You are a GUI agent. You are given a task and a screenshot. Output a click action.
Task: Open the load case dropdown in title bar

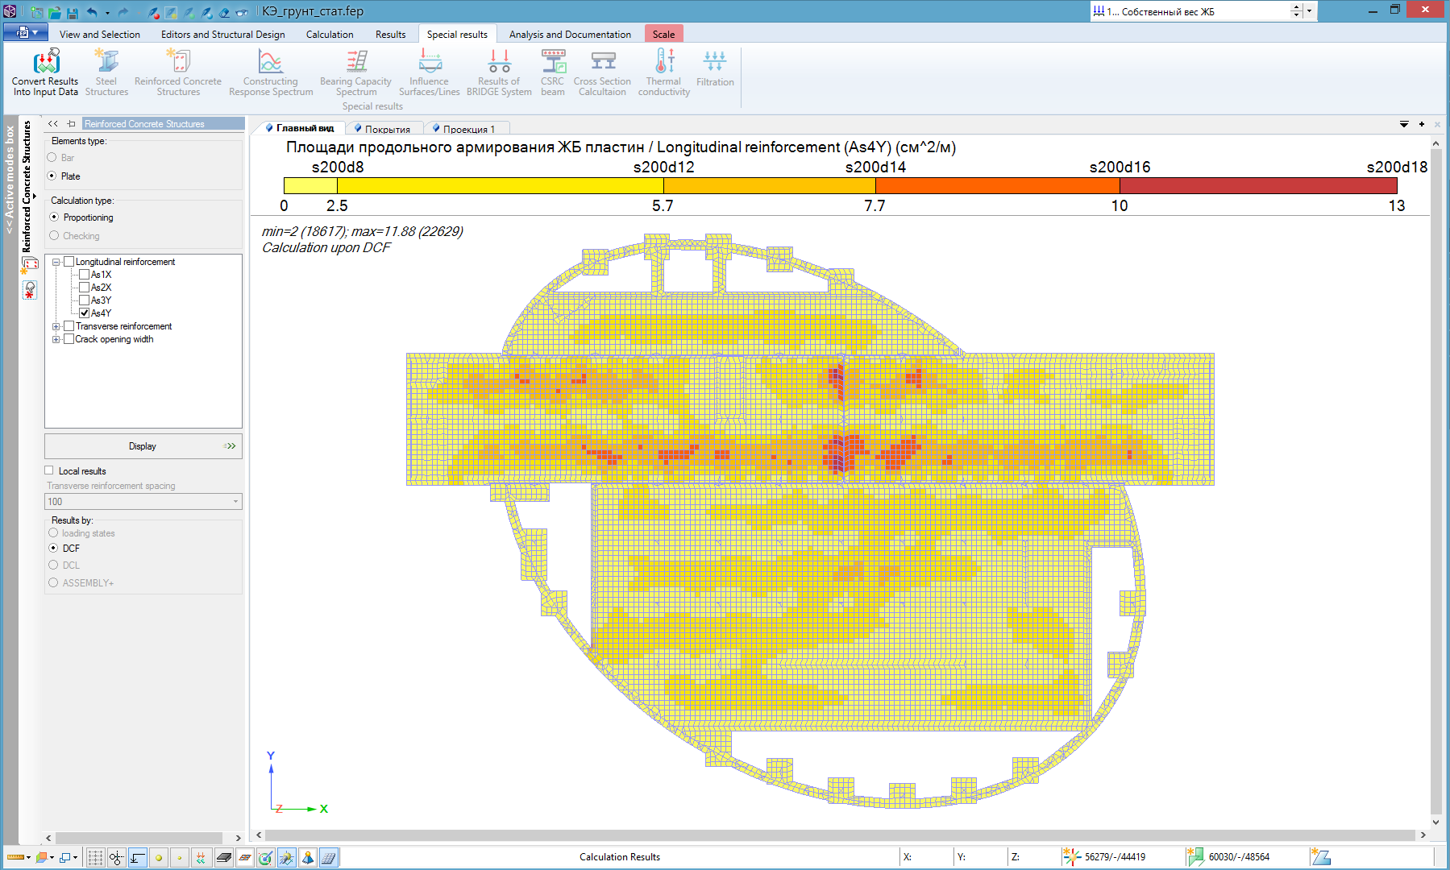(1308, 11)
